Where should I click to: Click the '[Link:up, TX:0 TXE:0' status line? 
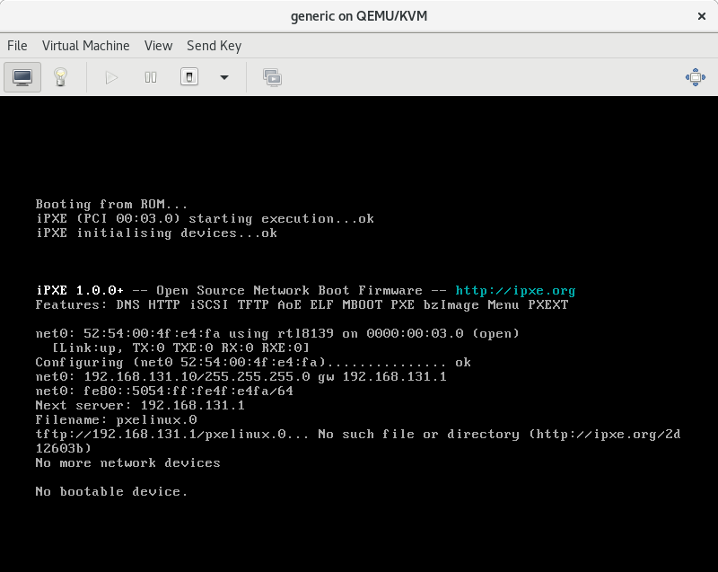point(181,348)
